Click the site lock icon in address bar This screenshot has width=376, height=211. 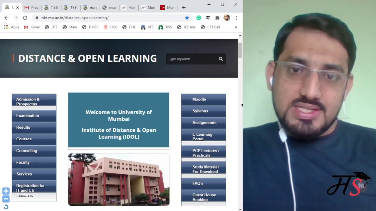37,18
